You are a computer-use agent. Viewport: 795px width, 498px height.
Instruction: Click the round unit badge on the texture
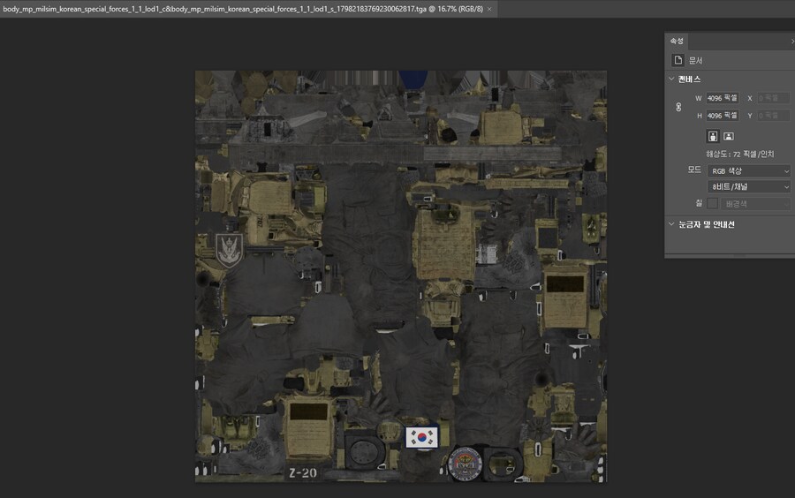point(465,464)
